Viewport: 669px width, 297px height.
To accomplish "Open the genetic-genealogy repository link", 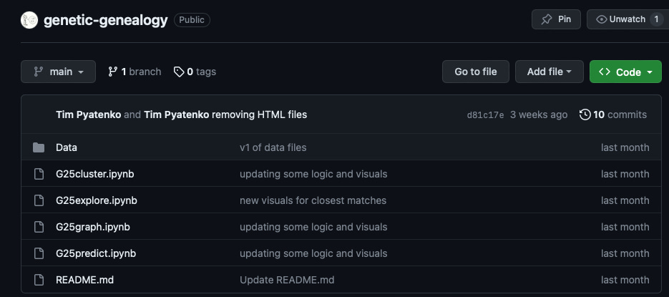I will point(105,20).
